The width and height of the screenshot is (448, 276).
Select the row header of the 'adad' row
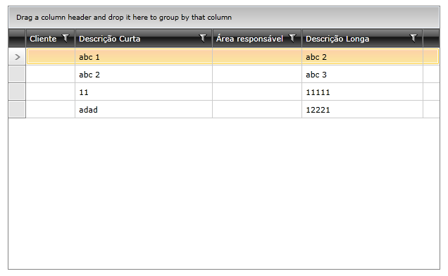coord(17,109)
